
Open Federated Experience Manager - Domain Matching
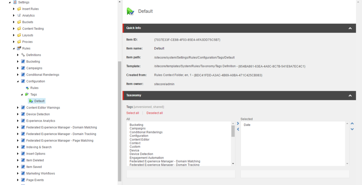(62, 127)
